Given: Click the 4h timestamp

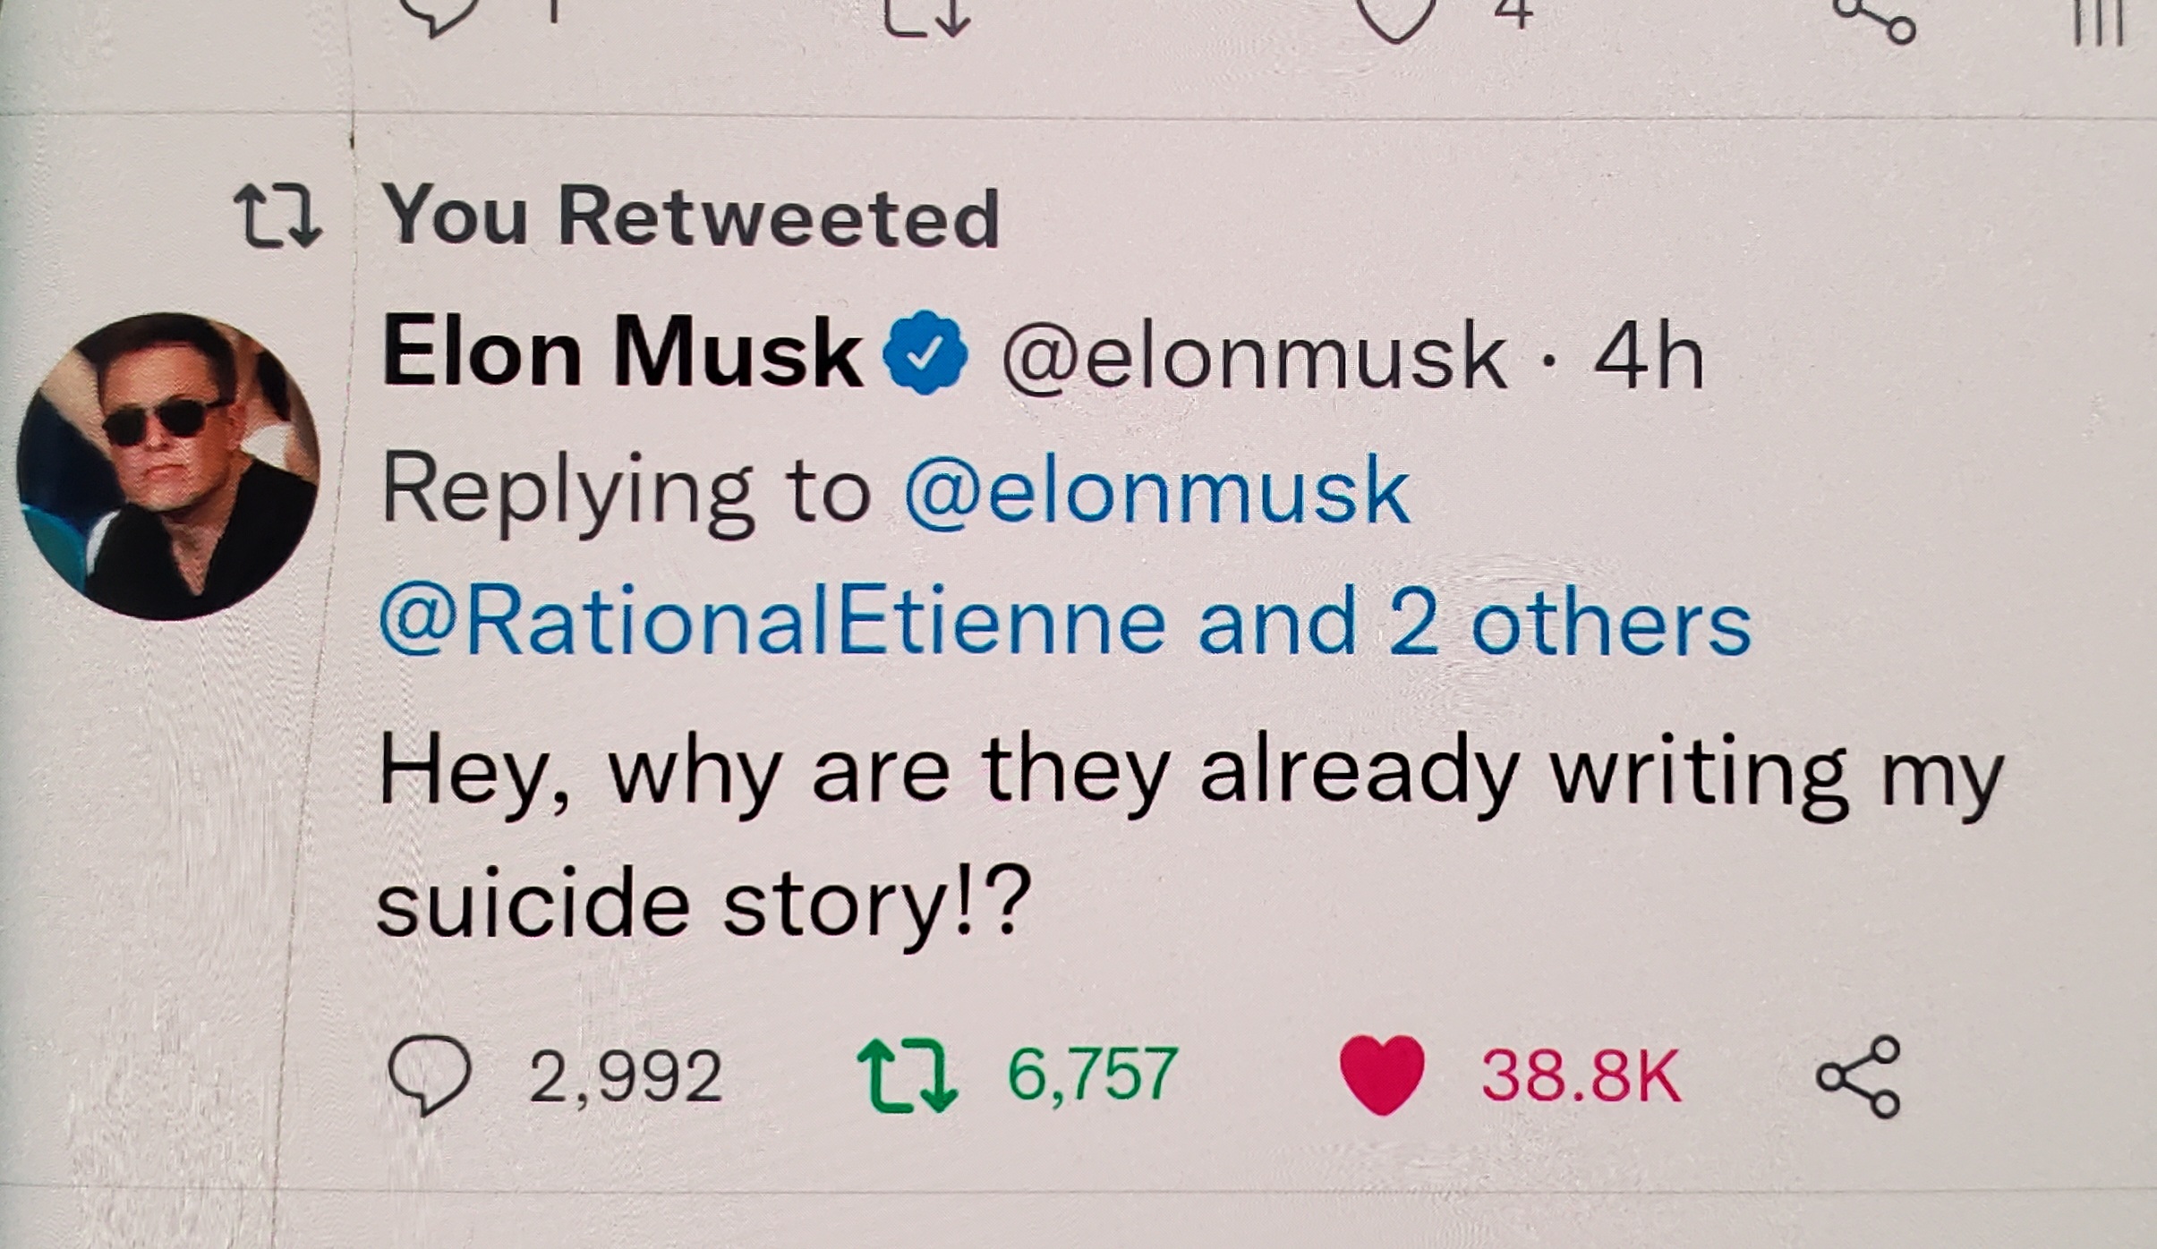Looking at the screenshot, I should 1649,357.
